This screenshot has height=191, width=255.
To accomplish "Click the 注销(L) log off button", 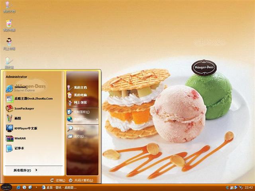I will [x=58, y=180].
